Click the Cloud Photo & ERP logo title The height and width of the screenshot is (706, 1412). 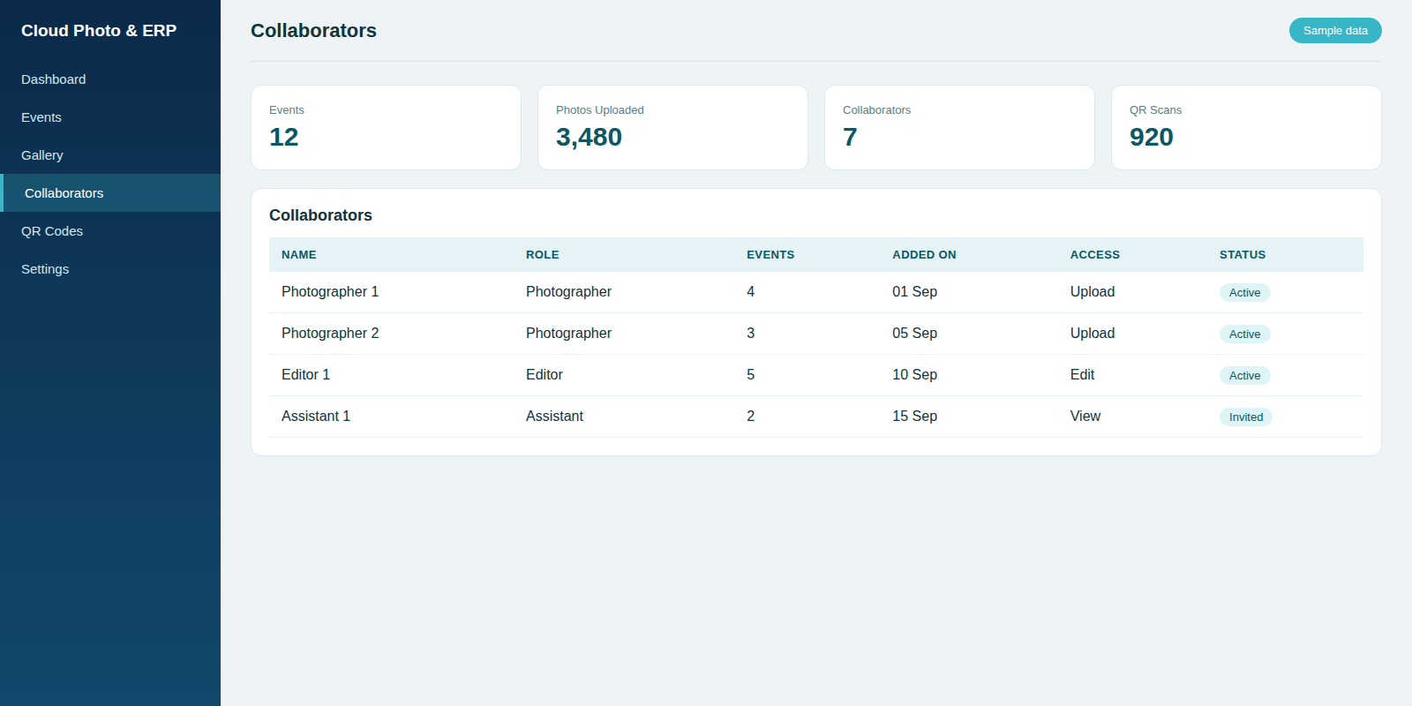[99, 31]
